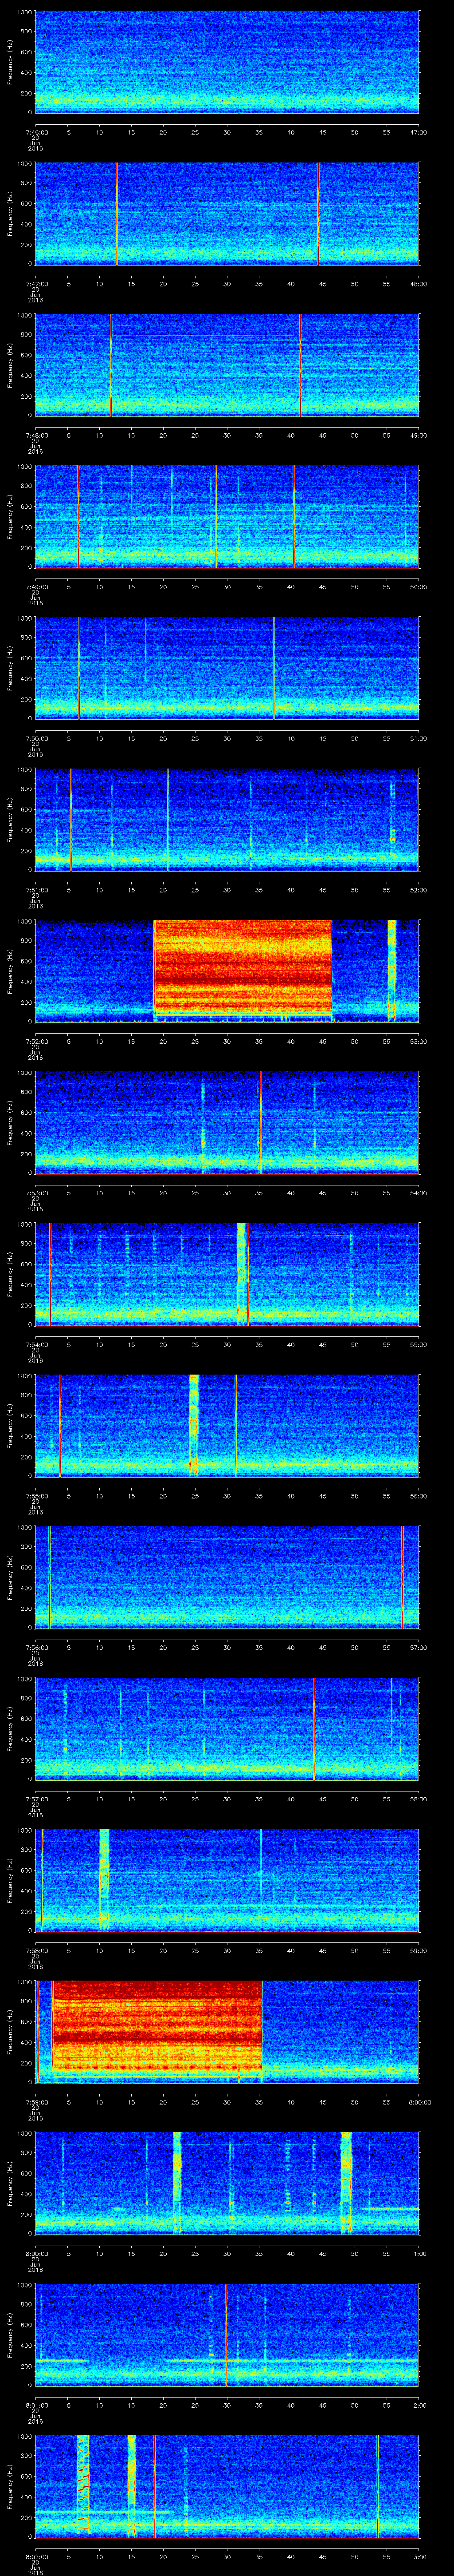Screen dimensions: 454x2576
Task: Select the green burst at 55 s in 7:52:00 panel
Action: click(391, 970)
